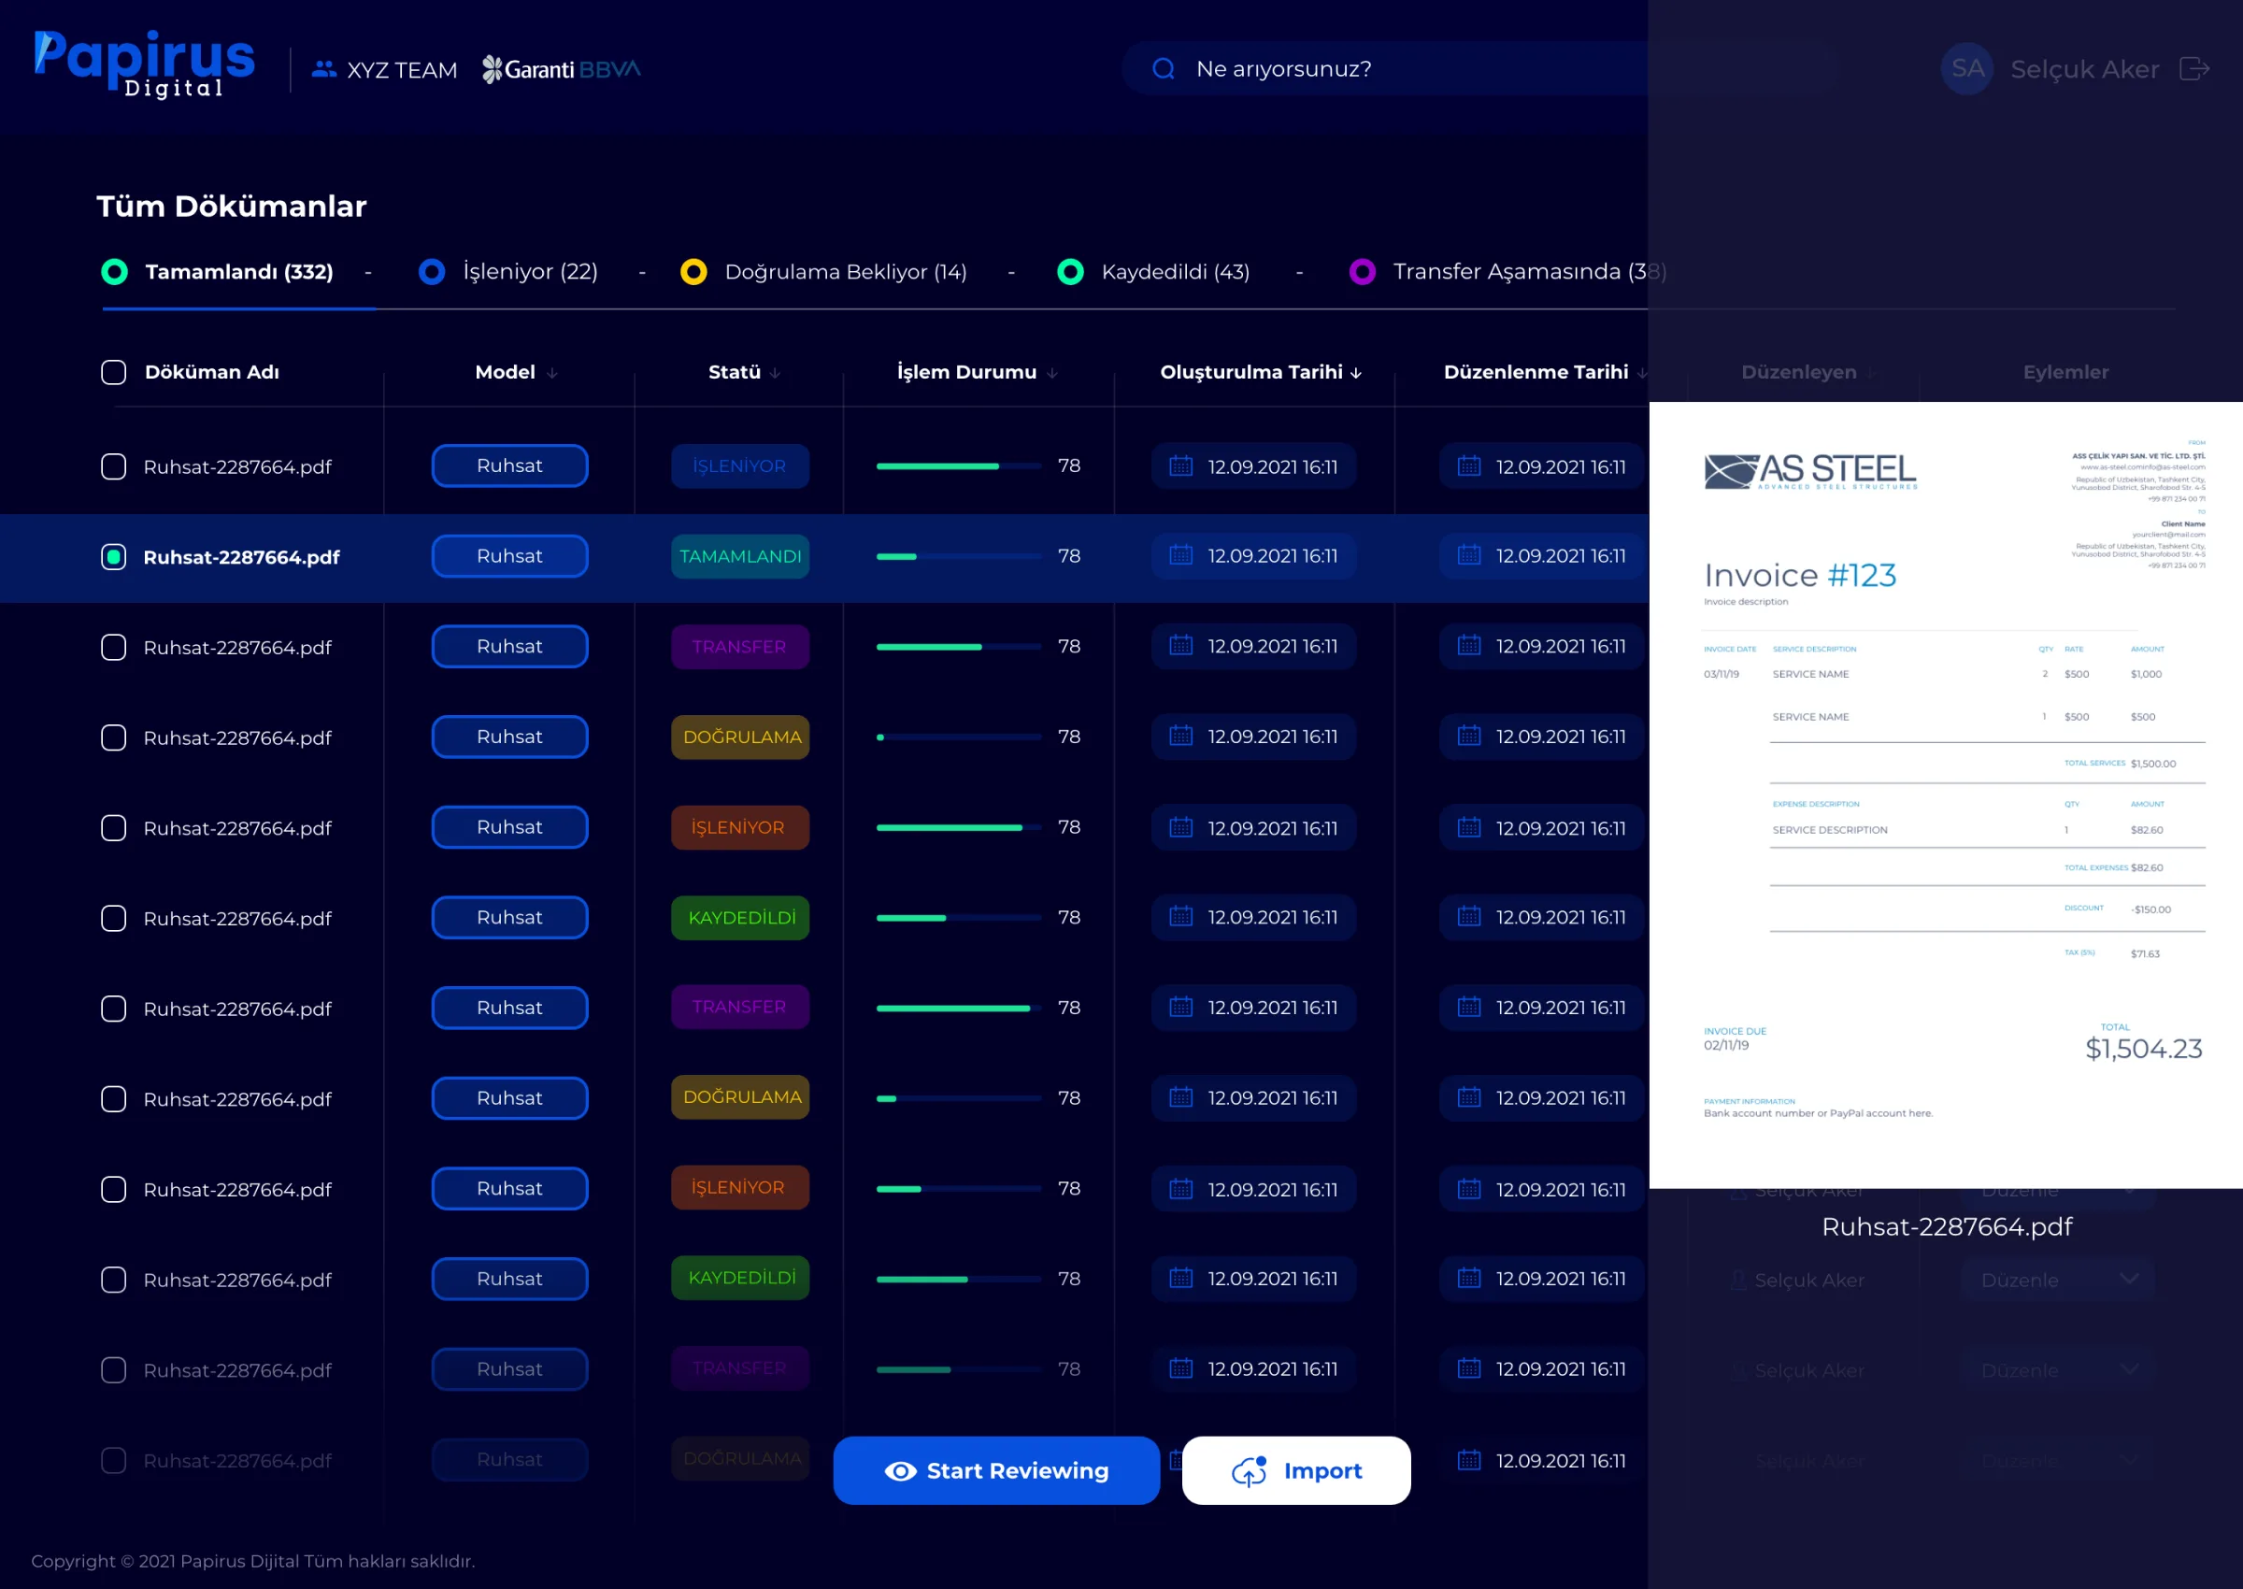The height and width of the screenshot is (1589, 2243).
Task: Click the progress bar in TAMAMLANDI row
Action: point(959,557)
